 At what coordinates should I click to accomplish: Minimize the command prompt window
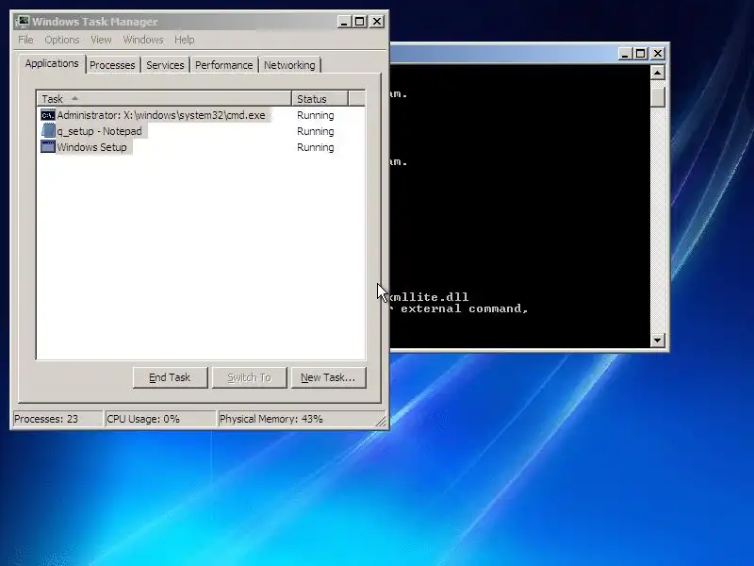[625, 54]
